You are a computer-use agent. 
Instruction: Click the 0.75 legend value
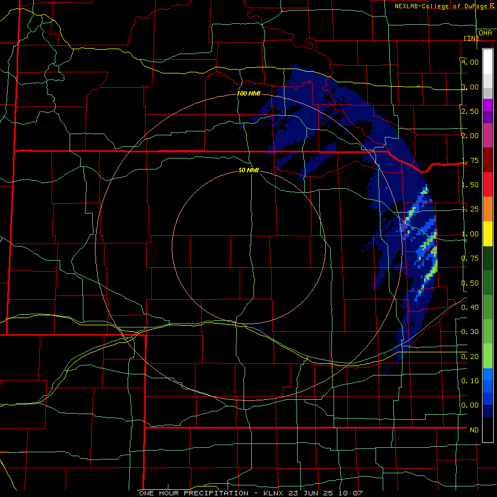(470, 258)
